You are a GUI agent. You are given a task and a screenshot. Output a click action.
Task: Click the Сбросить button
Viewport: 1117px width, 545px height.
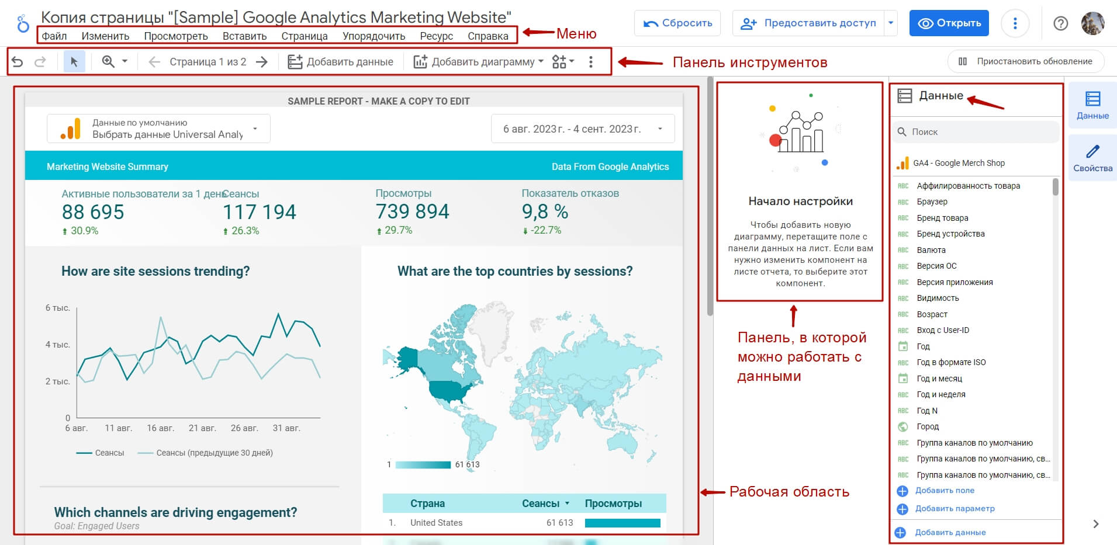677,23
